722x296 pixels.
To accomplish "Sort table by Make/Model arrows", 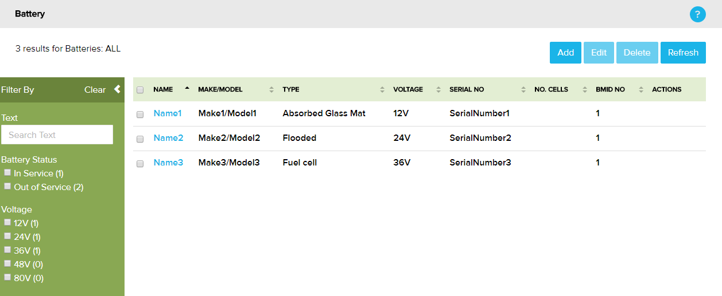I will coord(271,90).
